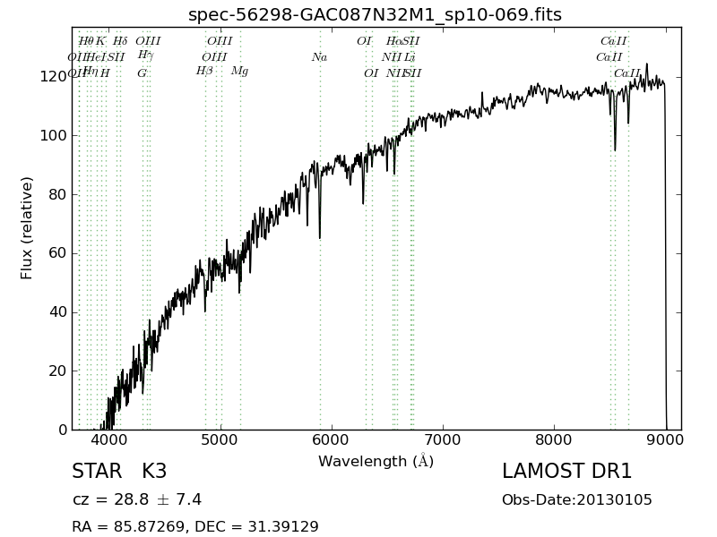Click the y-axis tick label 120
This screenshot has height=537, width=717.
point(54,77)
